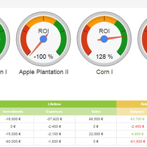The height and width of the screenshot is (147, 147).
Task: Select the -100 % value on gauge
Action: pos(43,57)
